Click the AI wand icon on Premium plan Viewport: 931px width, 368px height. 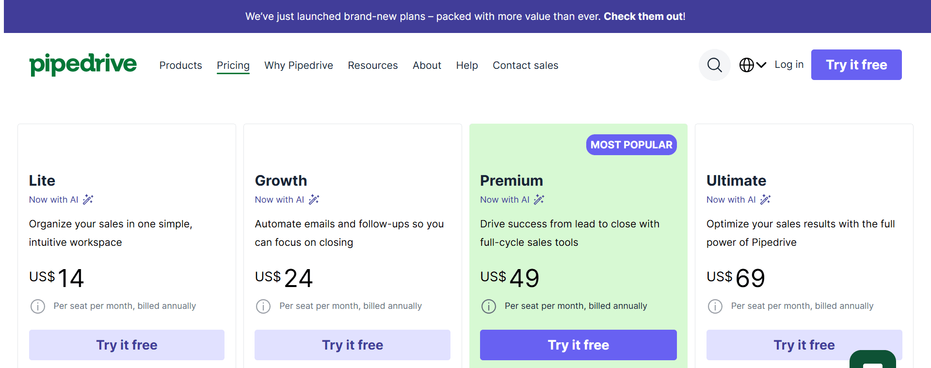pyautogui.click(x=539, y=199)
